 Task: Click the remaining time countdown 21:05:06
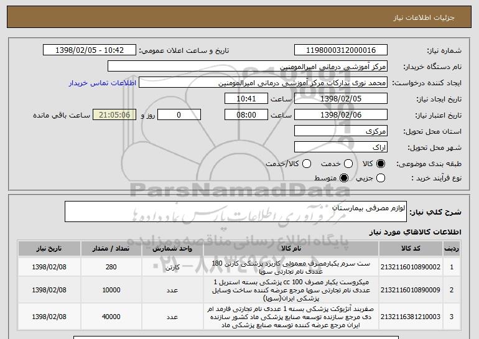(114, 115)
